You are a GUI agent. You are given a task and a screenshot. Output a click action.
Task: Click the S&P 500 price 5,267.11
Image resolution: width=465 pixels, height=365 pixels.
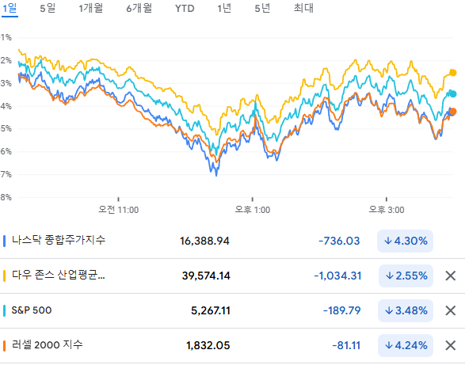(x=211, y=310)
